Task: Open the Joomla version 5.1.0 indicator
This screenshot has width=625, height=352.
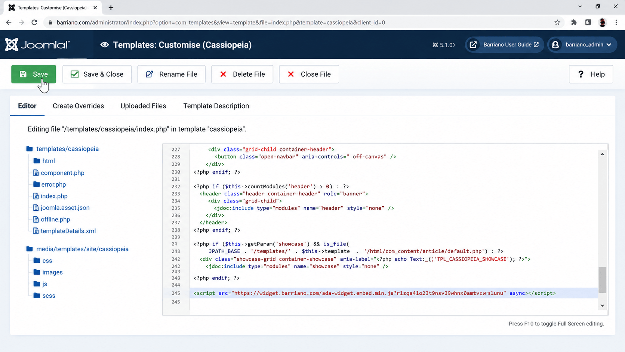Action: [x=444, y=45]
